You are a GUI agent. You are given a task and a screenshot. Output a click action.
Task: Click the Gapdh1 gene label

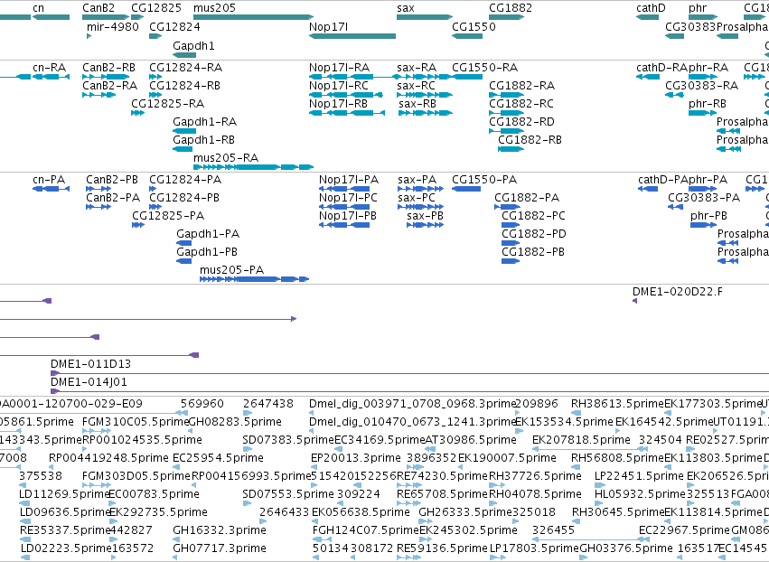tap(193, 45)
